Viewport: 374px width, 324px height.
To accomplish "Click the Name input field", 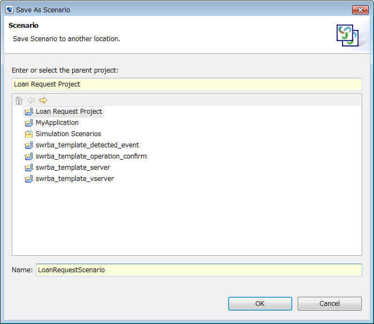I will (198, 270).
